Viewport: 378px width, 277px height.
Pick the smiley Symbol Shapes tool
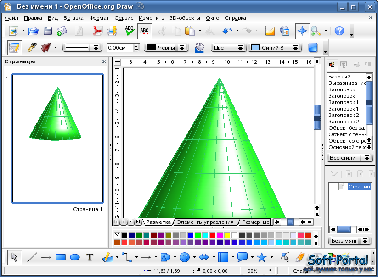[185, 257]
